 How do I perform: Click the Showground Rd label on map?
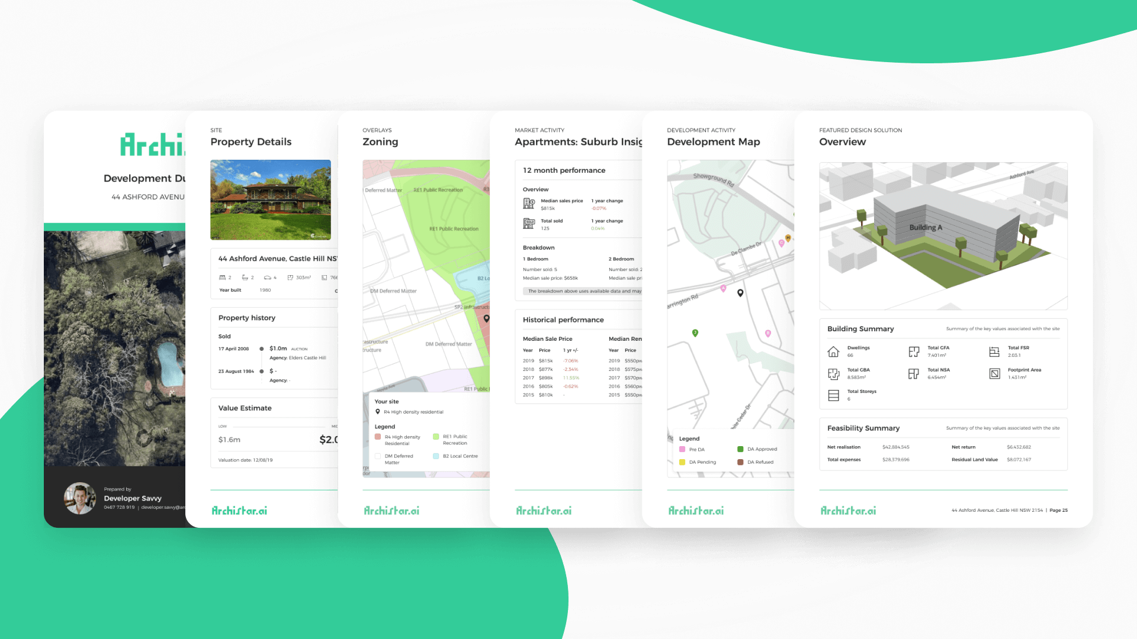[x=714, y=180]
